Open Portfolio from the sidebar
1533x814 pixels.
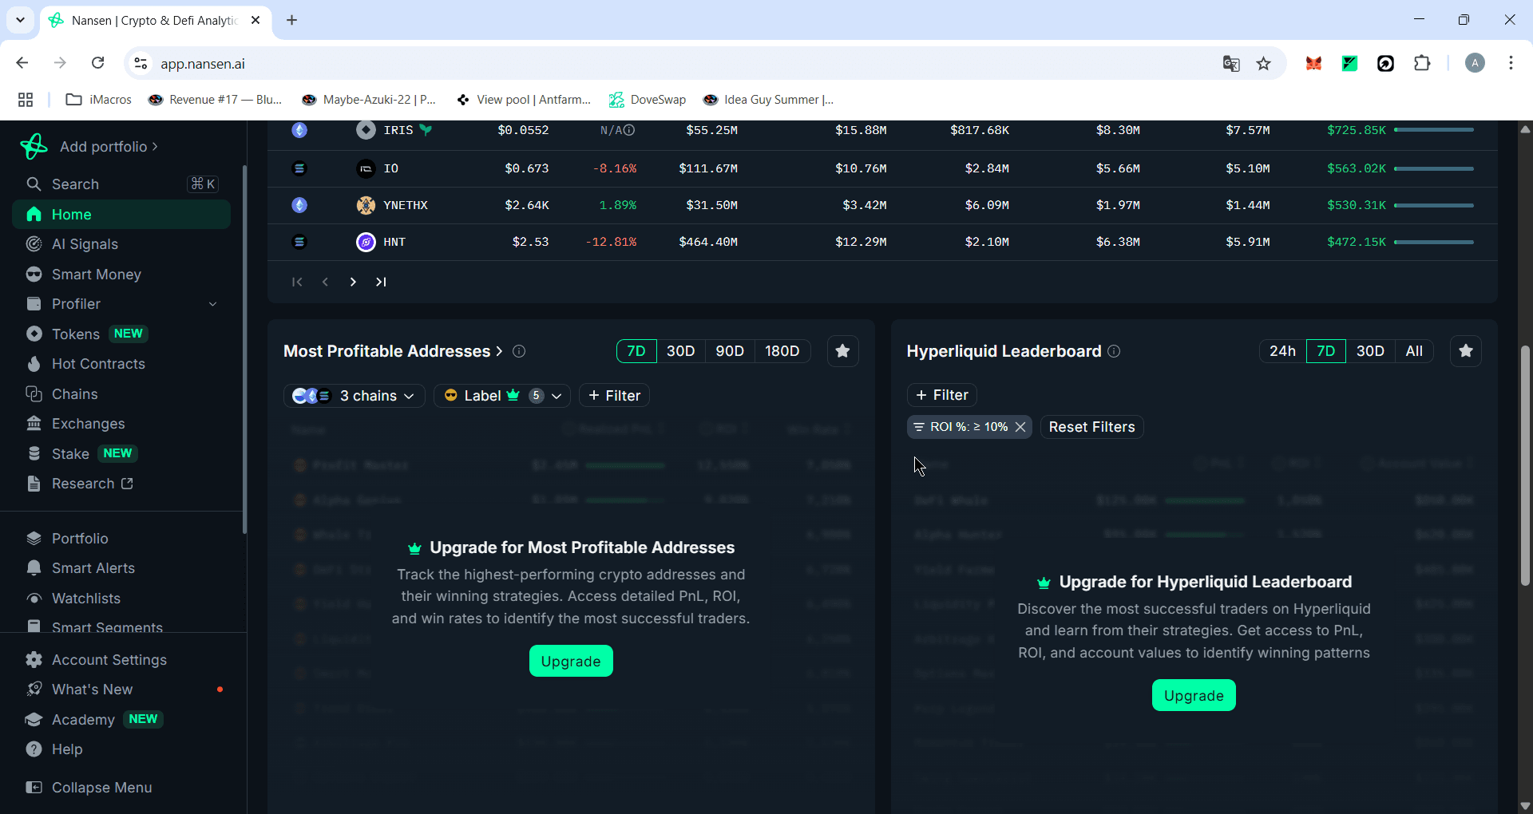click(121, 539)
